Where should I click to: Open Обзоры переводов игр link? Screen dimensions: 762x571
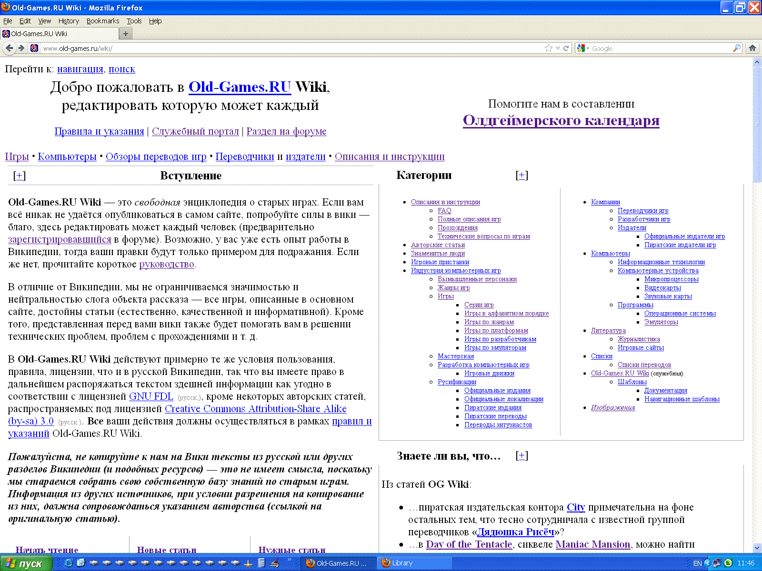click(x=156, y=157)
